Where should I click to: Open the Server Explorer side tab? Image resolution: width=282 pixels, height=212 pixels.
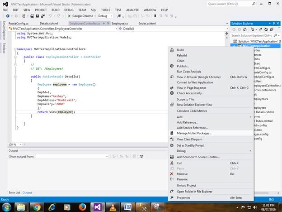(4, 30)
